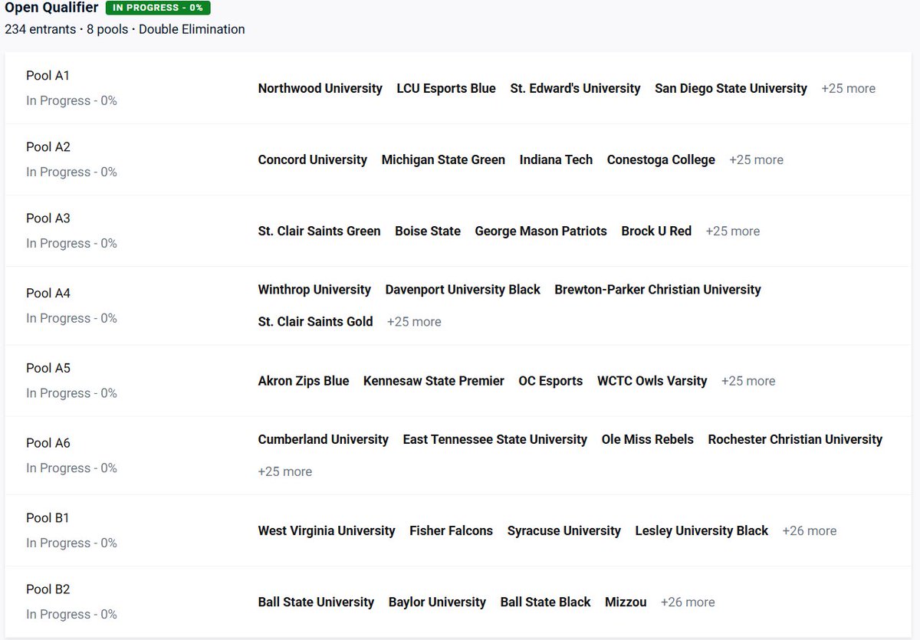Select Akron Zips Blue team
Image resolution: width=920 pixels, height=640 pixels.
(x=304, y=381)
